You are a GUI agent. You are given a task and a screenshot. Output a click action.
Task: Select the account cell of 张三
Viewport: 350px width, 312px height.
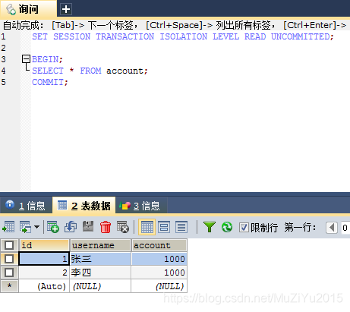pyautogui.click(x=159, y=259)
